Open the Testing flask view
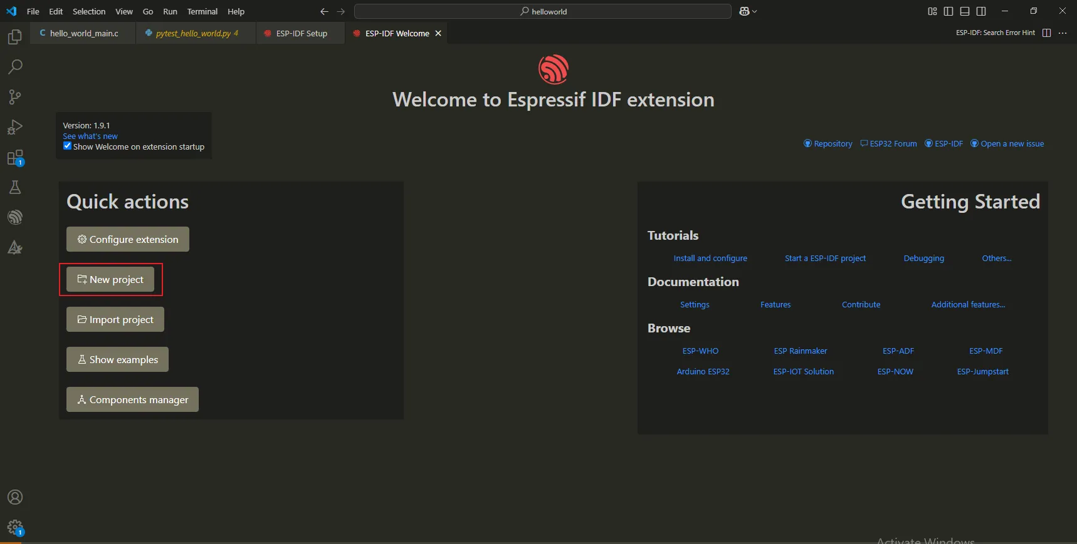This screenshot has width=1077, height=544. click(x=15, y=187)
